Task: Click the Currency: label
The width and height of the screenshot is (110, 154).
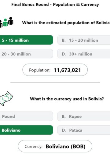Action: pyautogui.click(x=33, y=147)
